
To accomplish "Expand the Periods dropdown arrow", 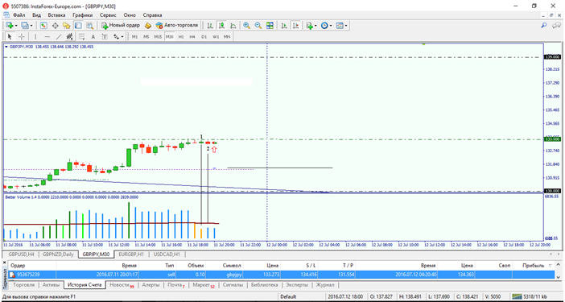I will click(331, 26).
